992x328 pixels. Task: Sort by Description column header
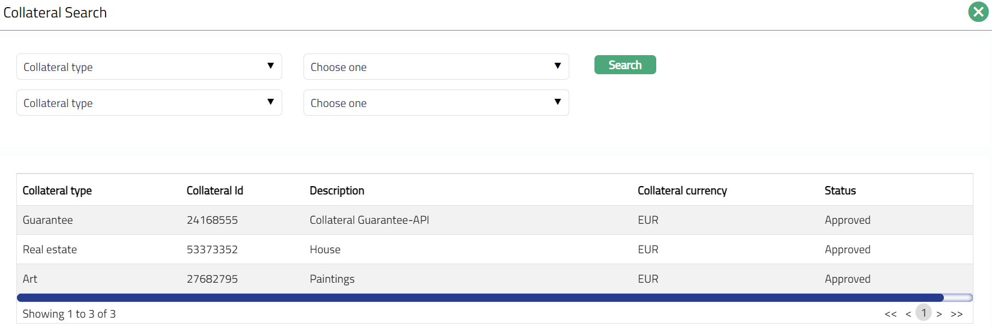[x=337, y=190]
